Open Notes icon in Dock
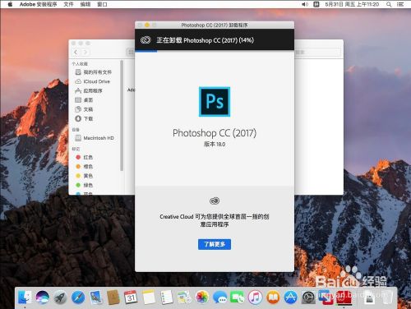 tap(149, 297)
